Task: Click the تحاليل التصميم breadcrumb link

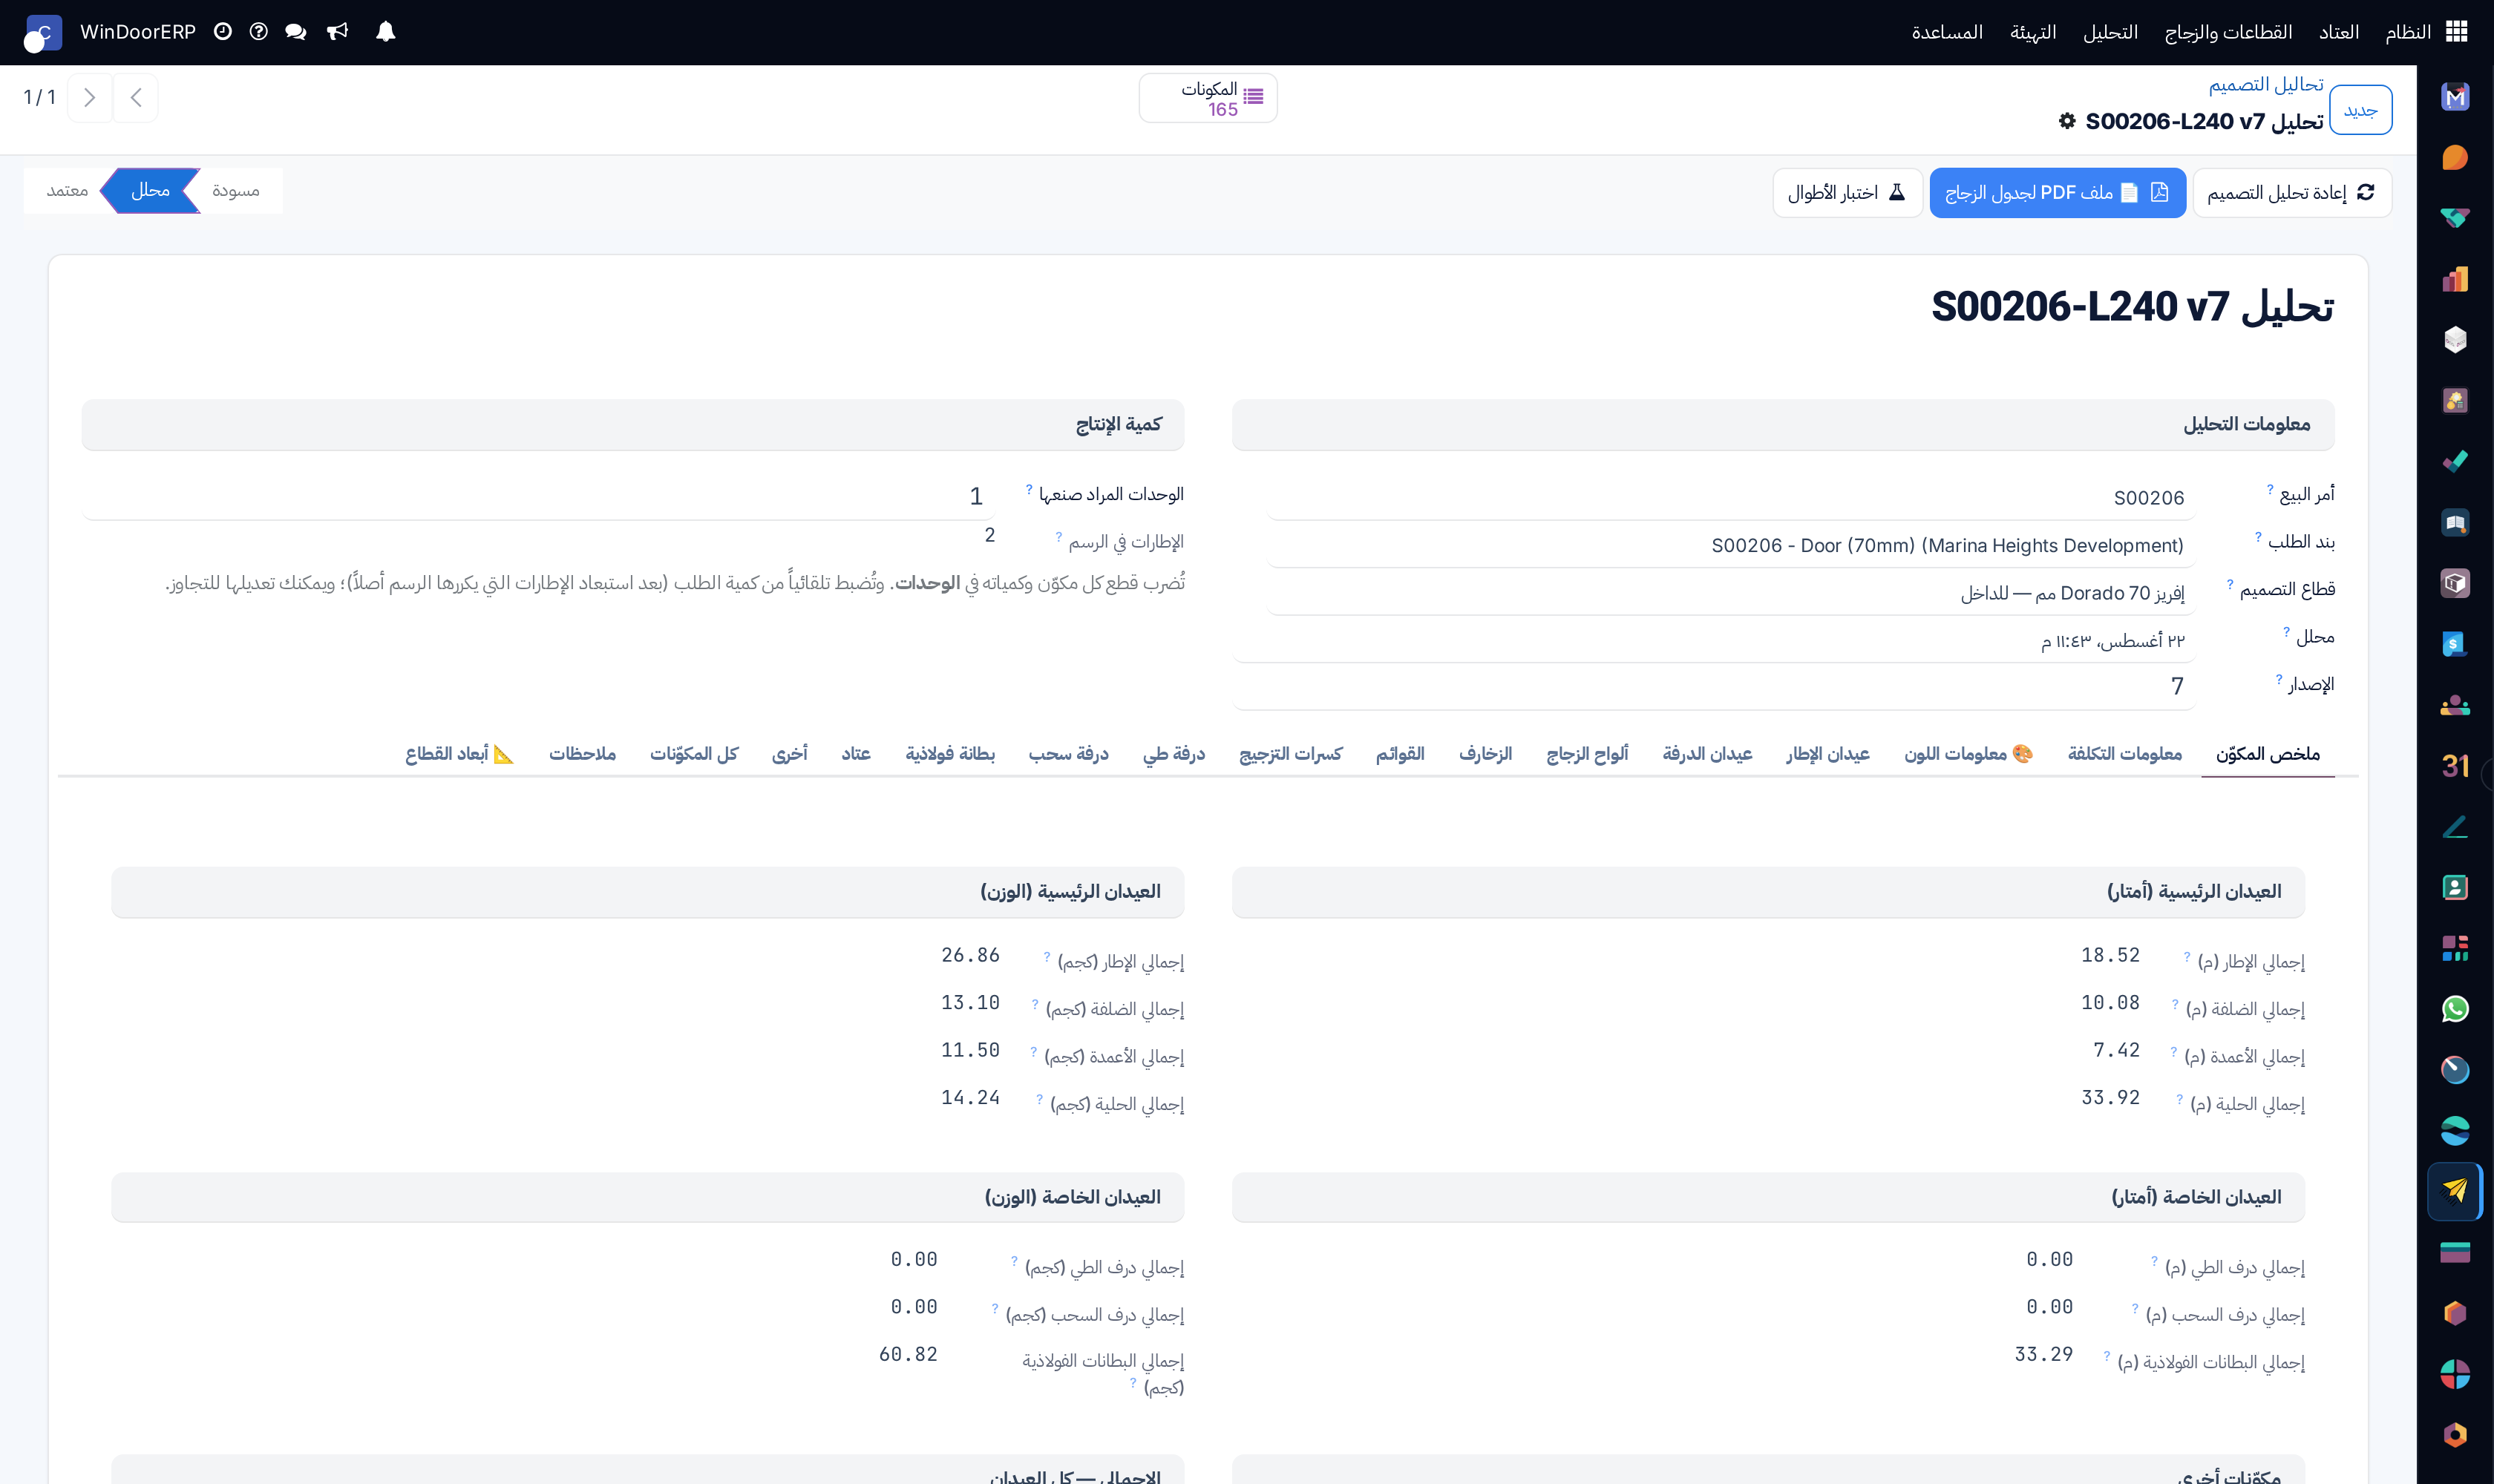Action: (x=2266, y=84)
